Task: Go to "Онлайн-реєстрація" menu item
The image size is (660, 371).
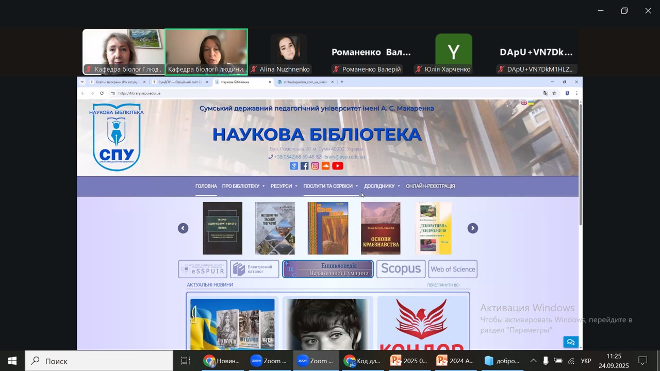Action: pyautogui.click(x=430, y=186)
